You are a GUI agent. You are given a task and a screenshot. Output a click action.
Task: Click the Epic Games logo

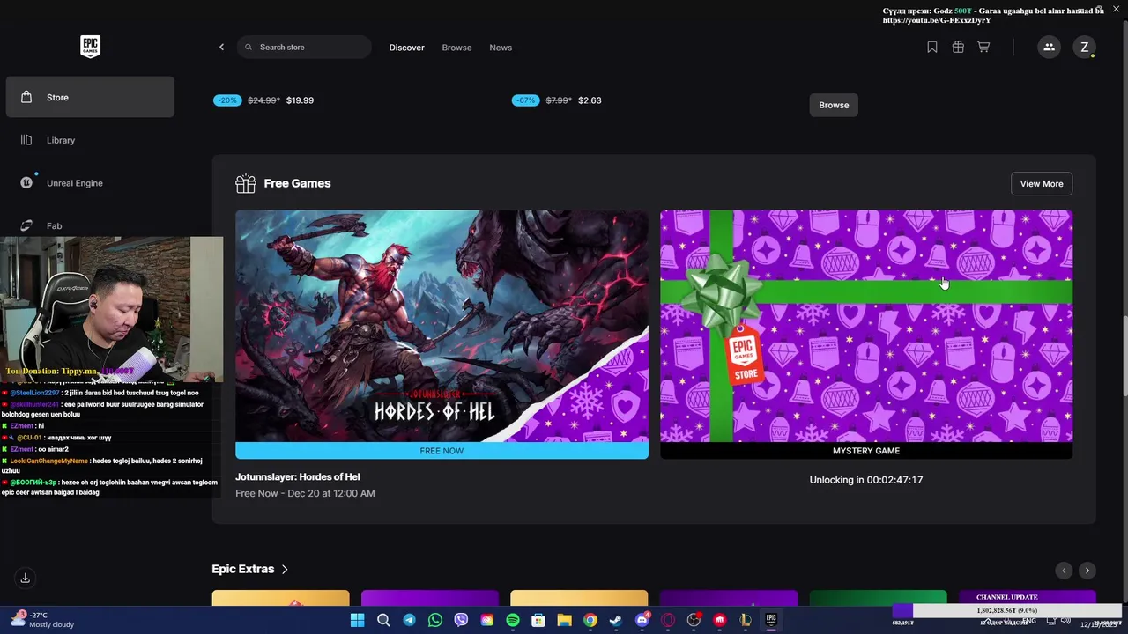(90, 47)
